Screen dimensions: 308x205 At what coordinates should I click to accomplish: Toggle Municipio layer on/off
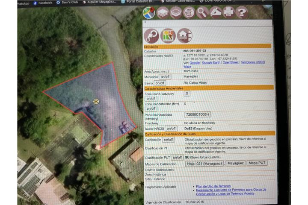(165, 77)
